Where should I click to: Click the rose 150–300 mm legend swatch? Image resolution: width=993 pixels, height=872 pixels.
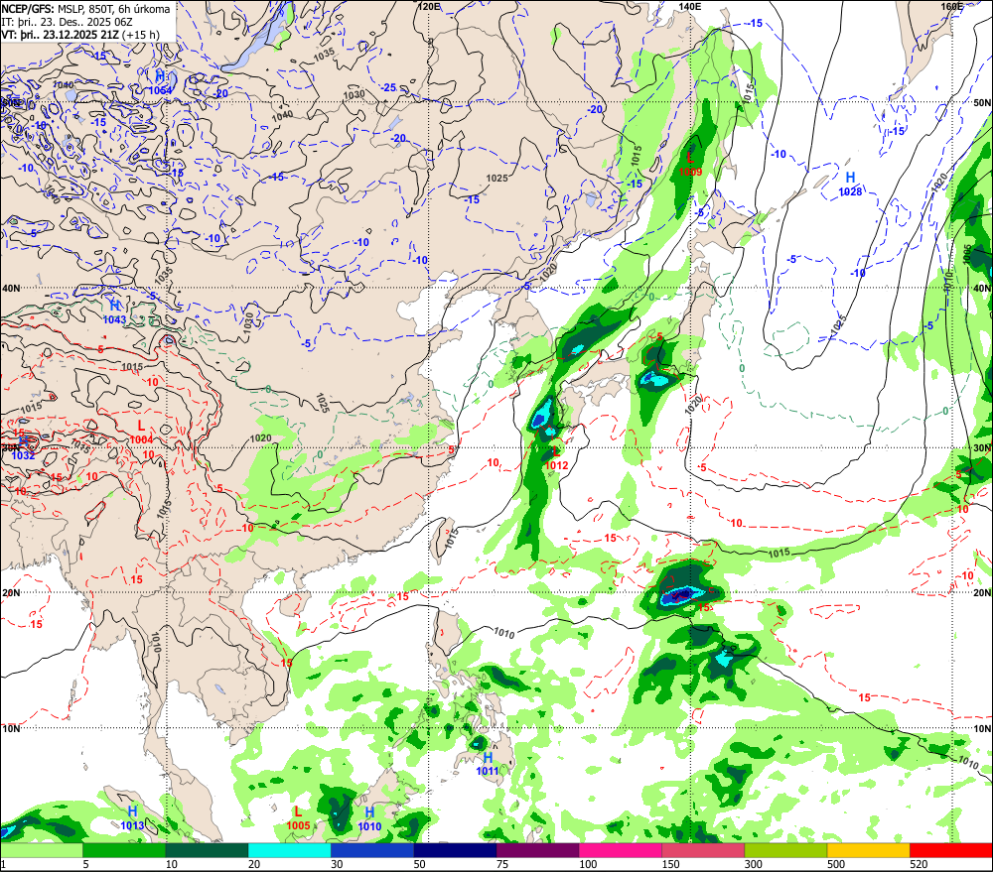point(703,850)
